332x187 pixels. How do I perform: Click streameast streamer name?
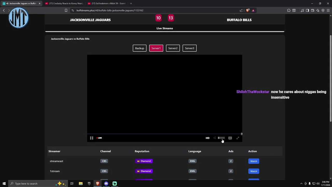pyautogui.click(x=57, y=161)
